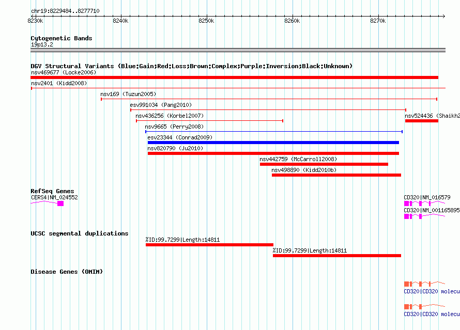Click the chr19:8229484..8277710 coordinate label
Screen dimensions: 460x330
point(65,11)
